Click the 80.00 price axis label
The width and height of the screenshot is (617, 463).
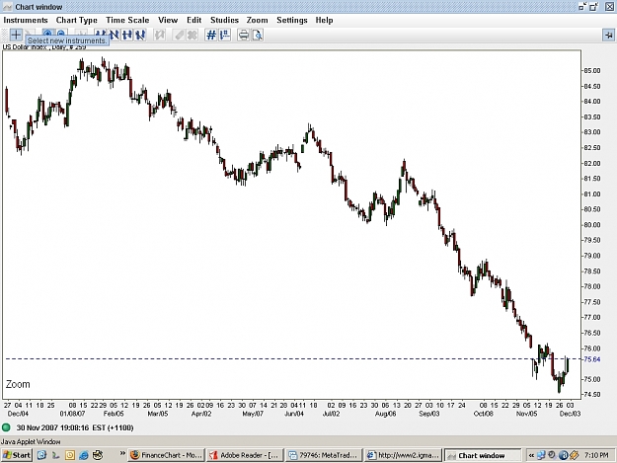(x=592, y=225)
